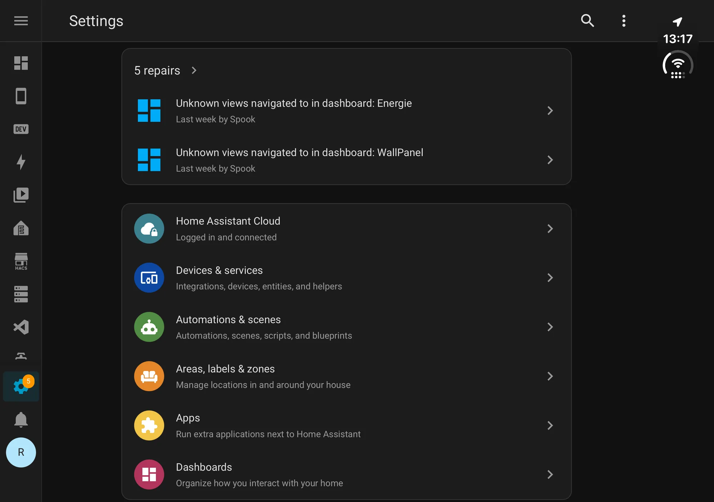714x502 pixels.
Task: Click the Wi-Fi signal gauge indicator
Action: point(678,65)
